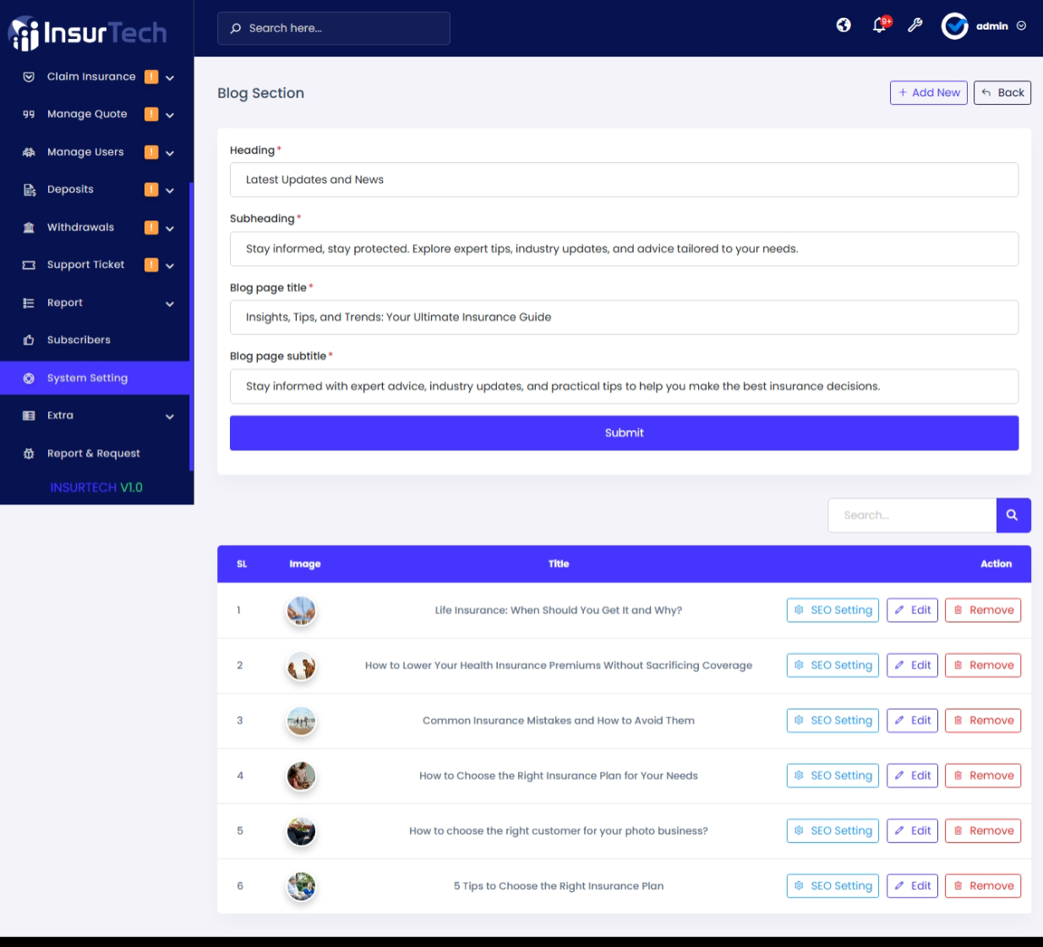This screenshot has height=947, width=1043.
Task: Expand the Deposits chevron
Action: (x=170, y=190)
